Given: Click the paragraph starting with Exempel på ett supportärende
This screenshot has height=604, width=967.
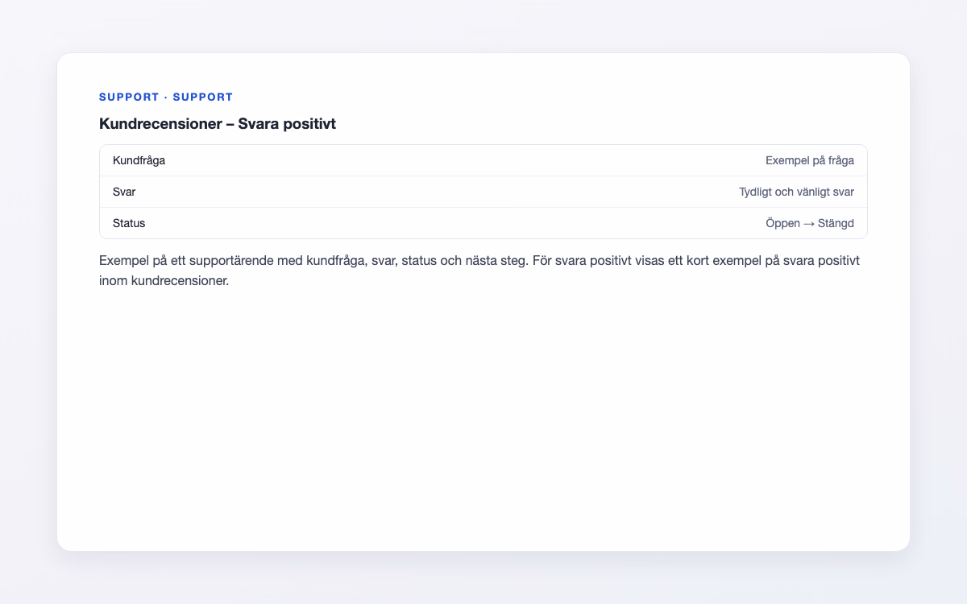Looking at the screenshot, I should click(480, 271).
